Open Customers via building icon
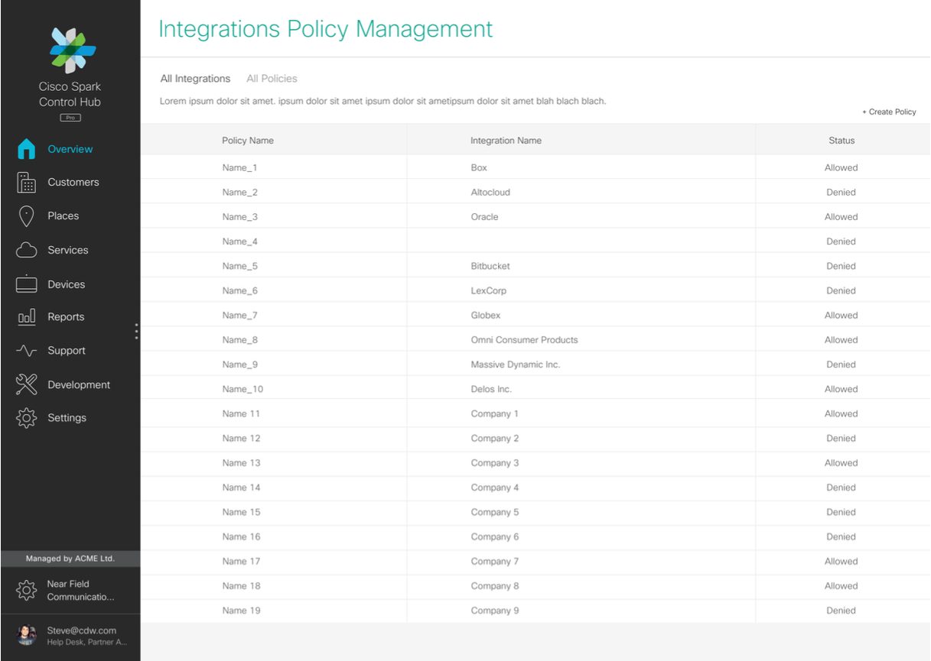931x661 pixels. click(27, 183)
